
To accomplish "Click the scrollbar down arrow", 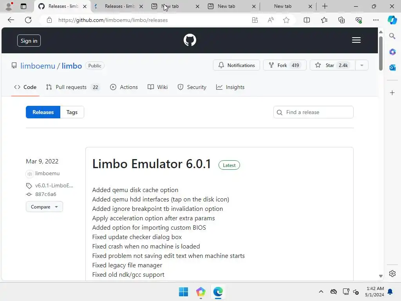I will pos(381,276).
